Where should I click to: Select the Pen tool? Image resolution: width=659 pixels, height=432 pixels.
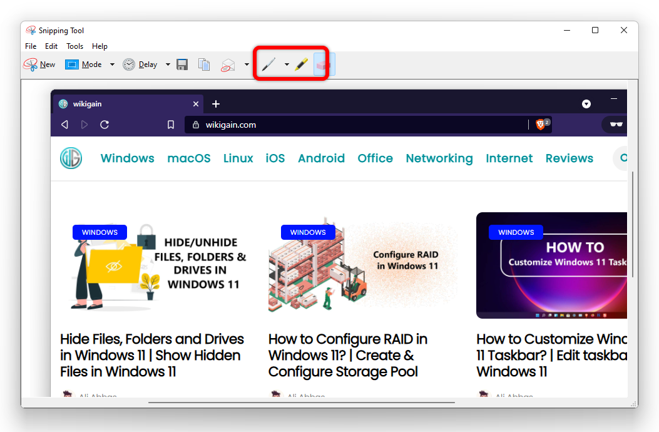click(268, 64)
